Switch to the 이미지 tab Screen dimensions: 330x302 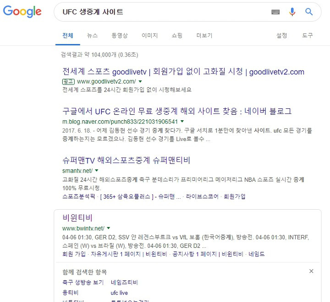pyautogui.click(x=149, y=35)
